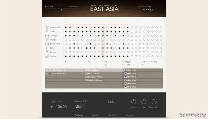Expand the highlighted Aiko bpm folder arrow

click(122, 70)
